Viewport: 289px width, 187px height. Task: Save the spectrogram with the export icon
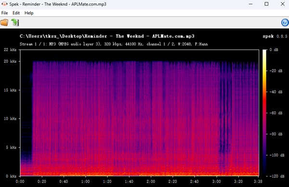coord(15,23)
